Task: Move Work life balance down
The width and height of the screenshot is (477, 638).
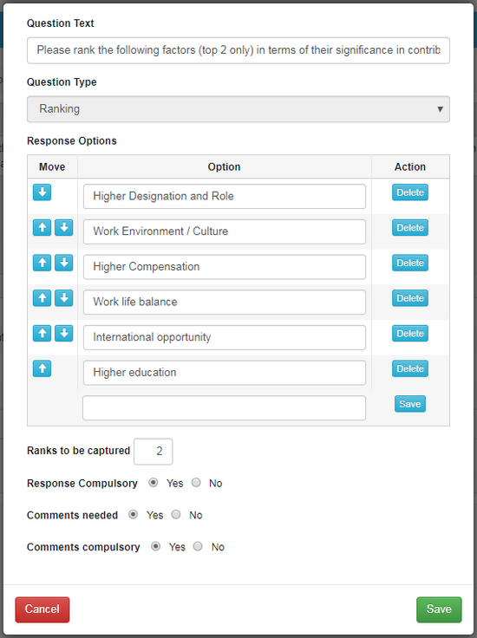Action: [x=64, y=298]
